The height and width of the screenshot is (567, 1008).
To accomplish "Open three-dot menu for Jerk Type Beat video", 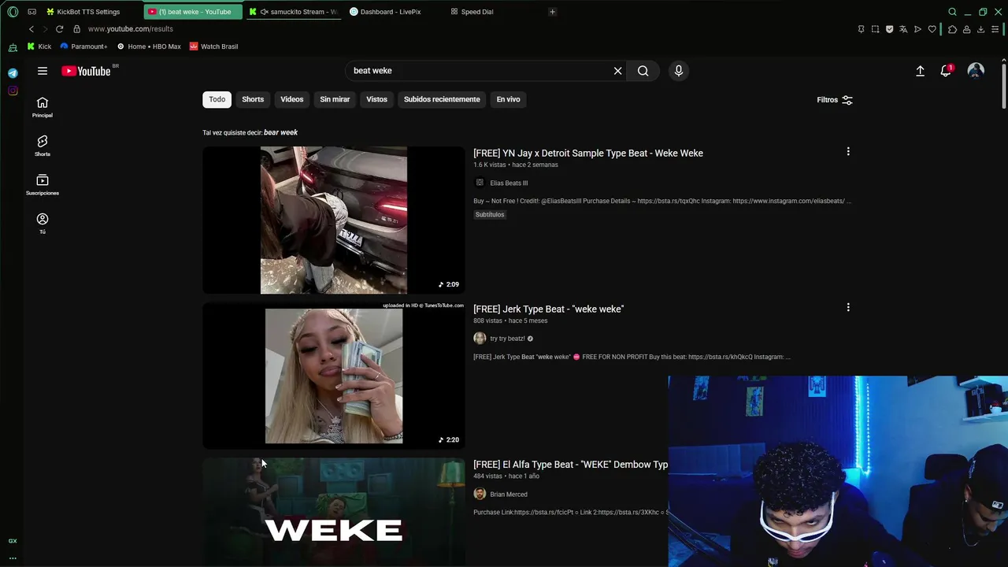I will coord(848,307).
